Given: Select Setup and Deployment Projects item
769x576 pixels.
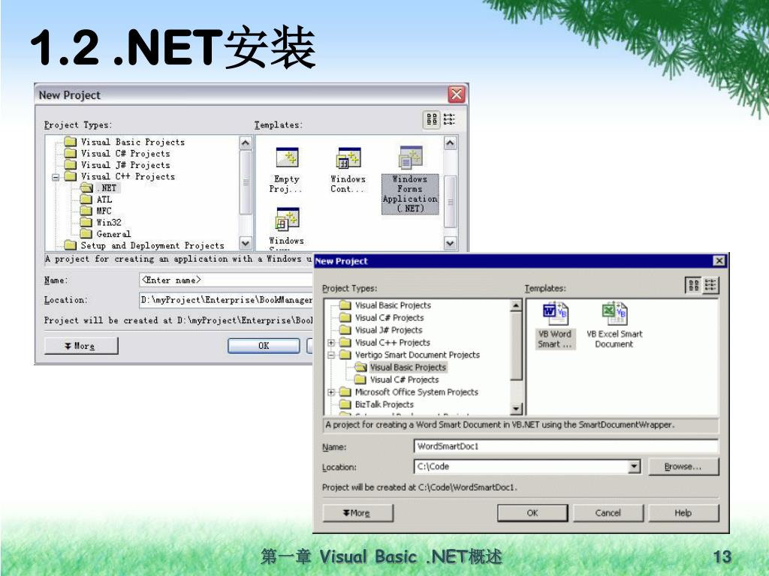Looking at the screenshot, I should (x=145, y=245).
